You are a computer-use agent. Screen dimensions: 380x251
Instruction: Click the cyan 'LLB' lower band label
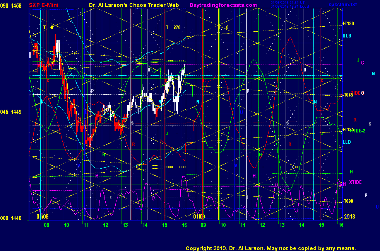pos(347,142)
